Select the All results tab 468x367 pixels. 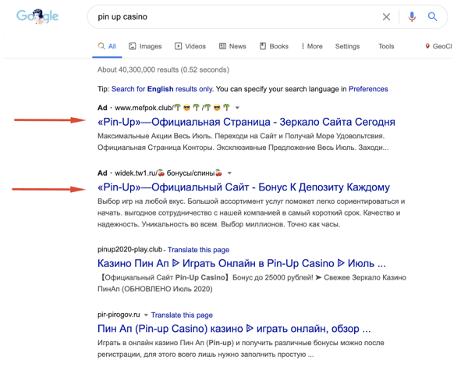coord(107,46)
